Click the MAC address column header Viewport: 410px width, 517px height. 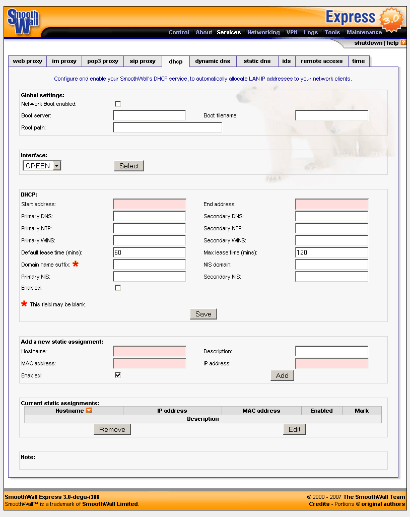(x=261, y=411)
